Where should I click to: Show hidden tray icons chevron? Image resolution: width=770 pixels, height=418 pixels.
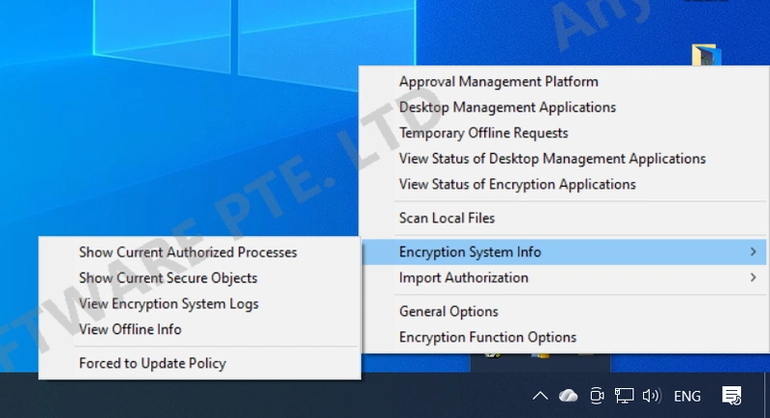[540, 396]
